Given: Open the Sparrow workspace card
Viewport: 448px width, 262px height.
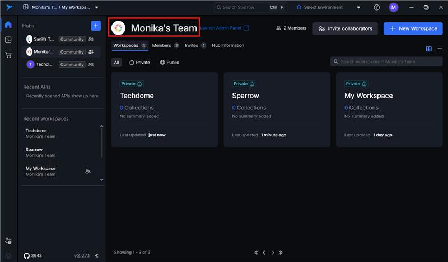Looking at the screenshot, I should (x=277, y=109).
